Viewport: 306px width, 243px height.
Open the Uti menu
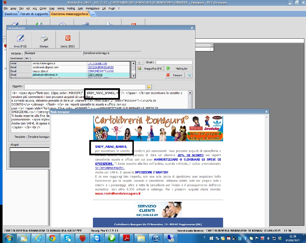[104, 9]
